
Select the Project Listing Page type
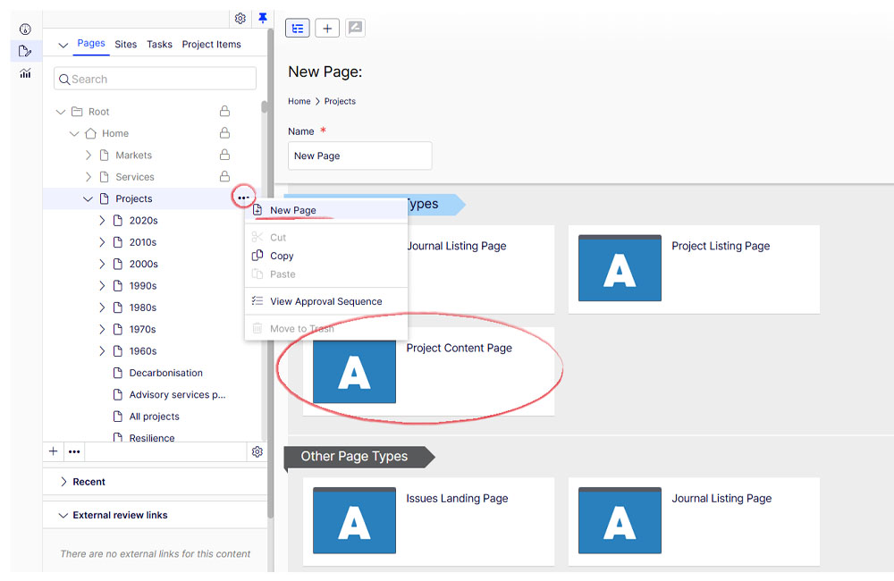tap(694, 269)
